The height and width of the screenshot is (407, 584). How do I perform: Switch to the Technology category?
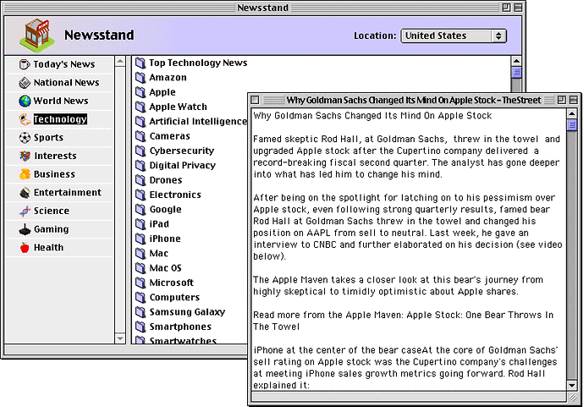pos(60,119)
